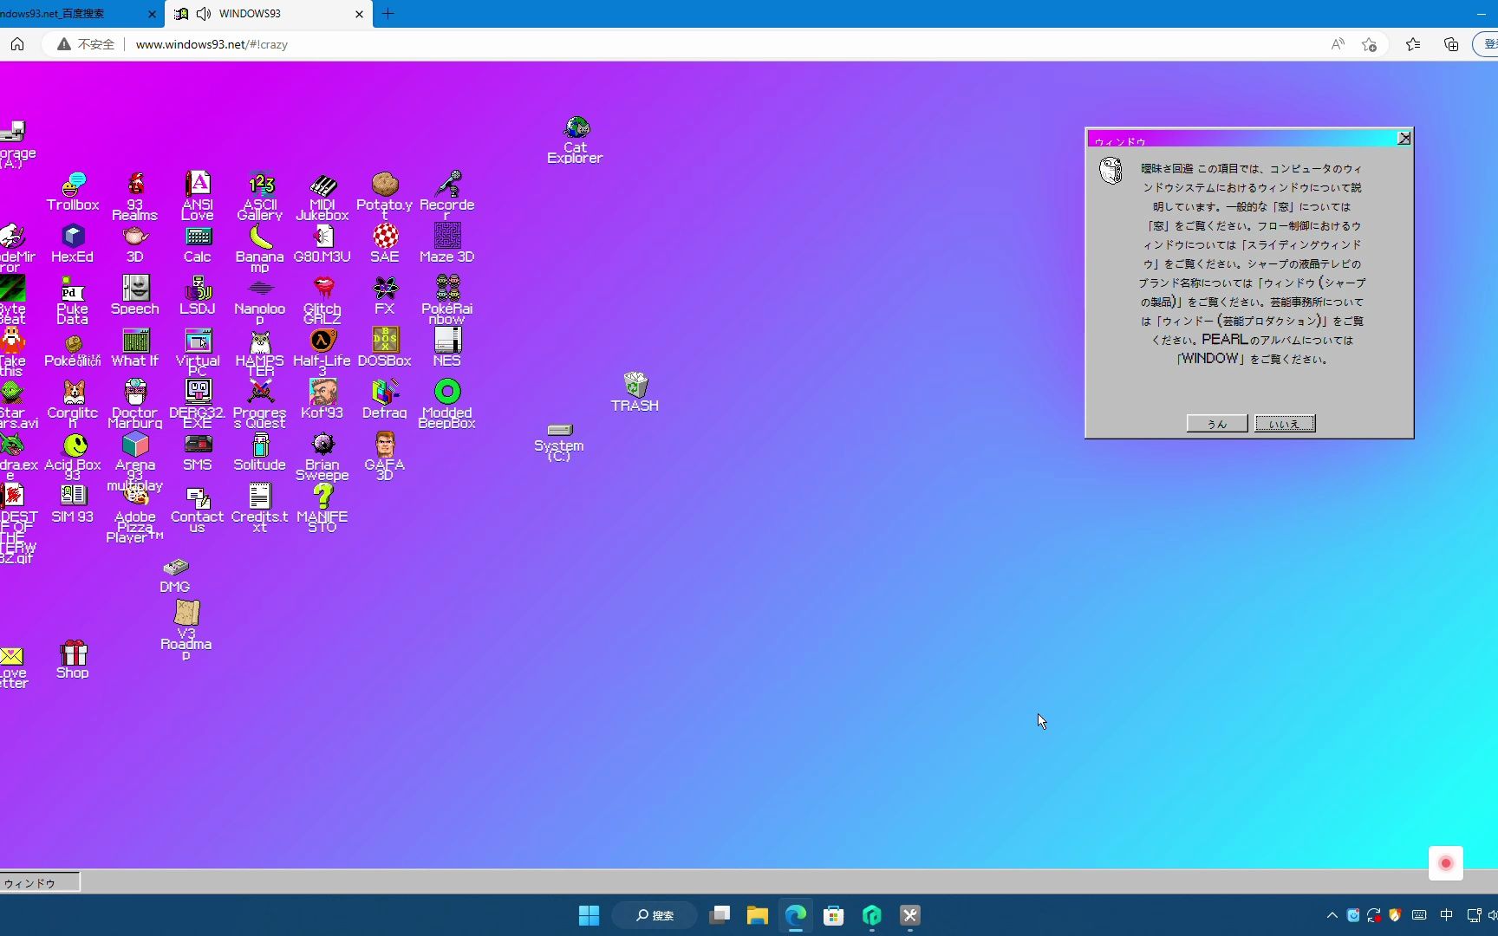
Task: Launch the Modded BeepBox icon
Action: (x=447, y=404)
